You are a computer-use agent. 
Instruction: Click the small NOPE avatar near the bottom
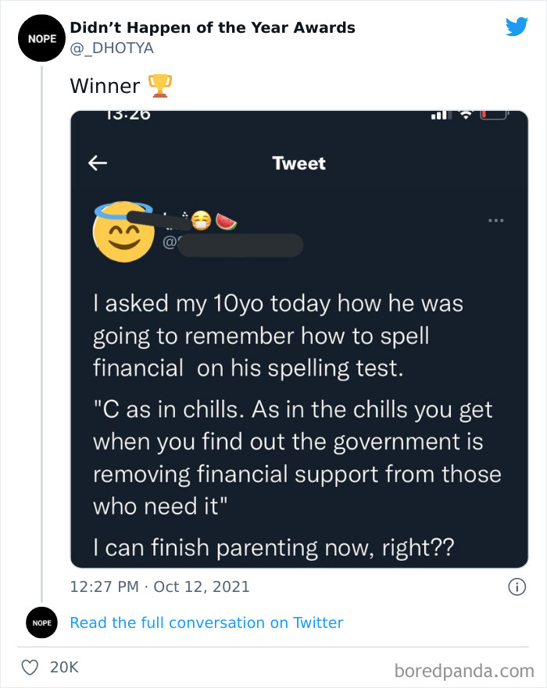(41, 622)
